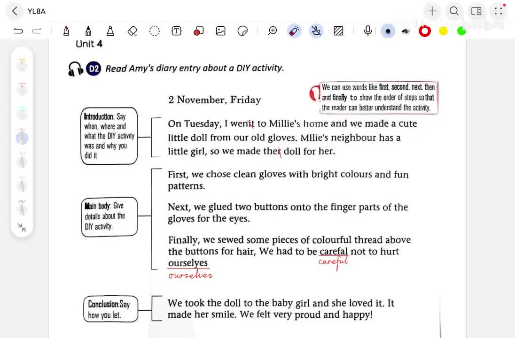Screen dimensions: 515x338
Task: Toggle the palm rejection hand tool
Action: pyautogui.click(x=316, y=31)
